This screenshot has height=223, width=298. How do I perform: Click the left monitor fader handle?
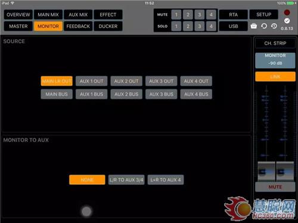click(x=266, y=171)
